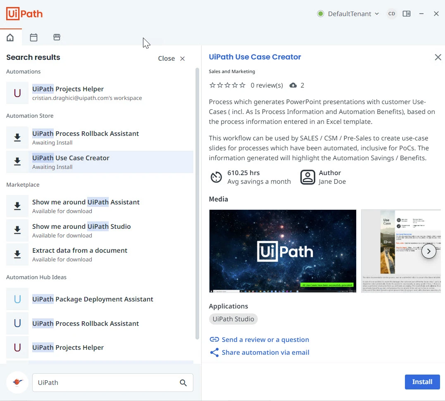
Task: Select Show me around UiPath Assistant
Action: pyautogui.click(x=100, y=206)
